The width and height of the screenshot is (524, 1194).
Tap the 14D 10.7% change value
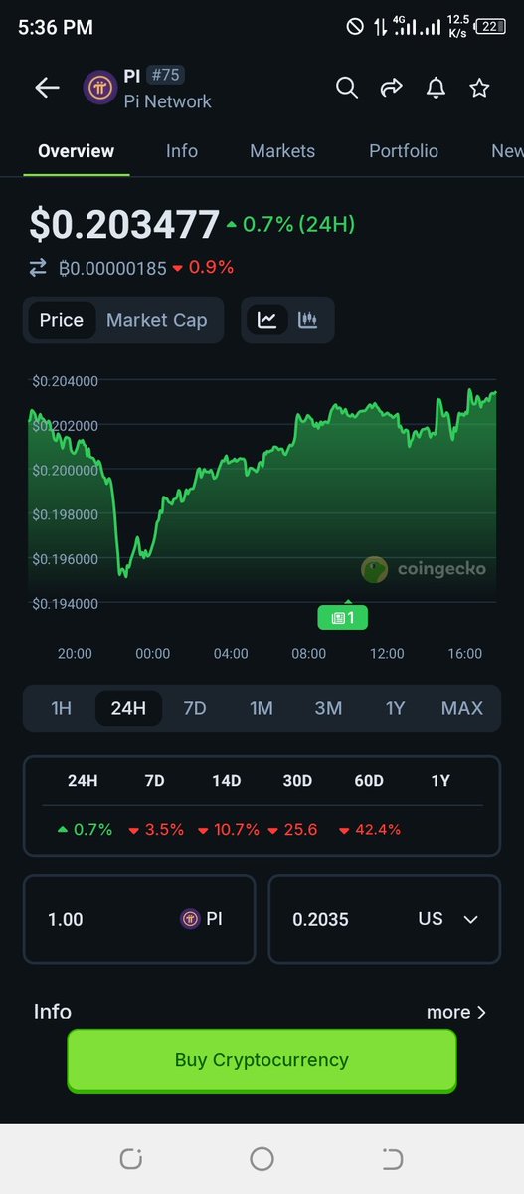coord(229,829)
